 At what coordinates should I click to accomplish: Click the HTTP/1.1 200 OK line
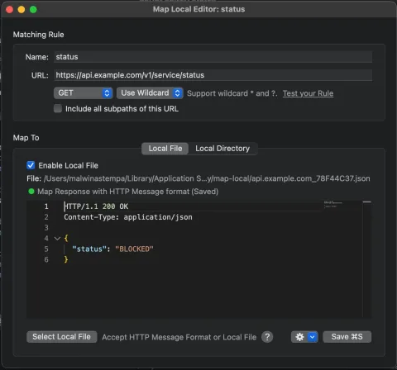(96, 206)
